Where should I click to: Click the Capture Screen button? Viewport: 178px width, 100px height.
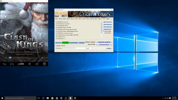108,29
